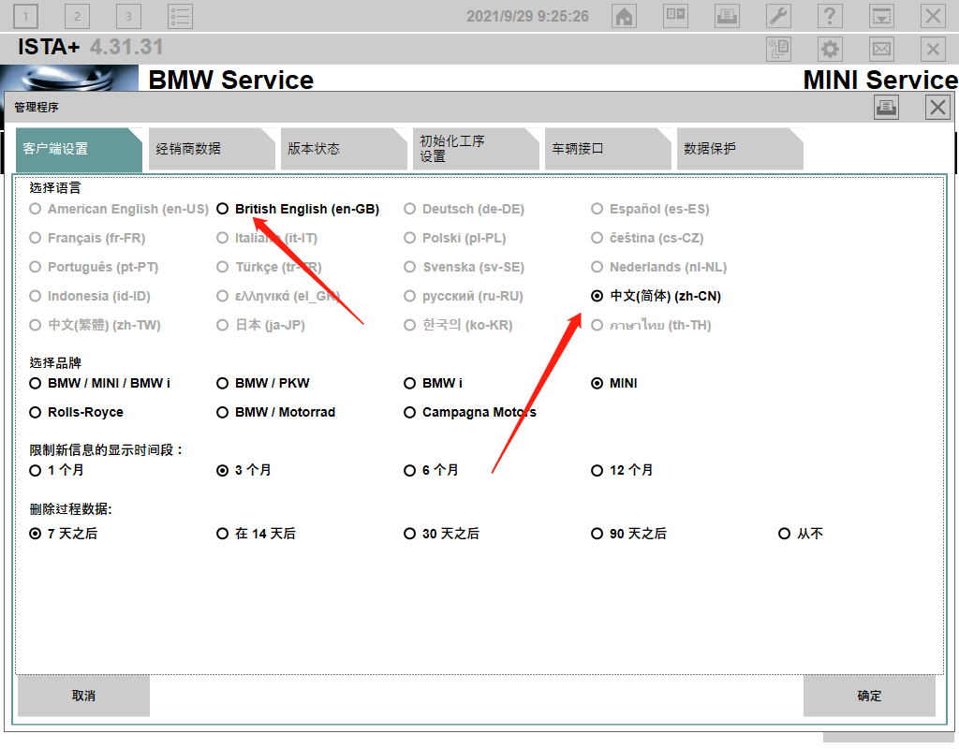The width and height of the screenshot is (959, 749).
Task: Open the gear administration icon
Action: 830,49
